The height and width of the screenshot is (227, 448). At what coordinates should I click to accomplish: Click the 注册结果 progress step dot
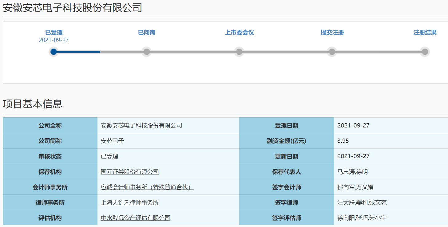click(425, 52)
